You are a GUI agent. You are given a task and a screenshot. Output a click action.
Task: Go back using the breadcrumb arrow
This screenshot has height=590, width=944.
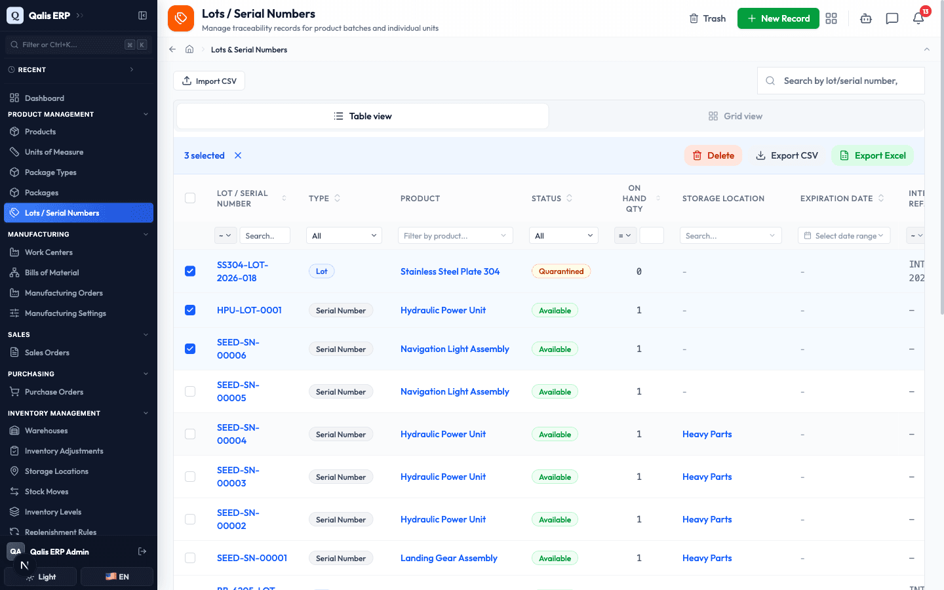(172, 49)
